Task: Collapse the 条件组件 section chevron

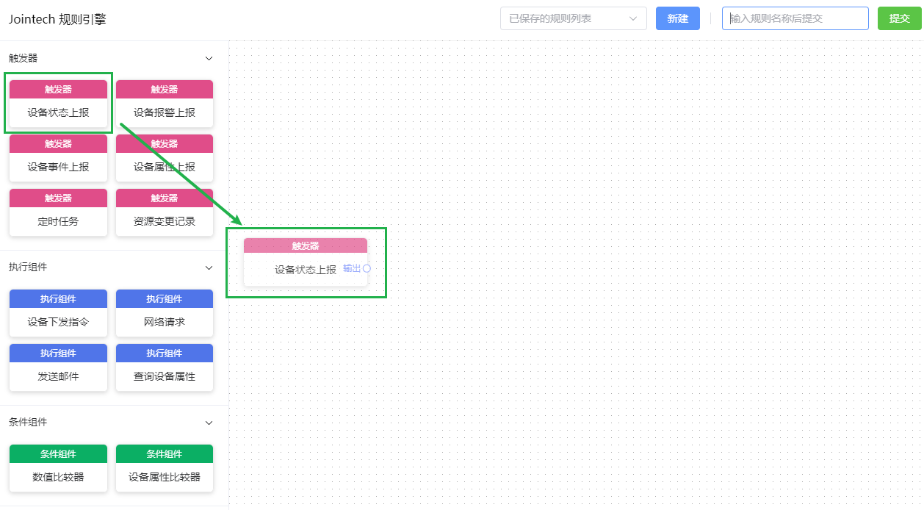Action: coord(209,423)
